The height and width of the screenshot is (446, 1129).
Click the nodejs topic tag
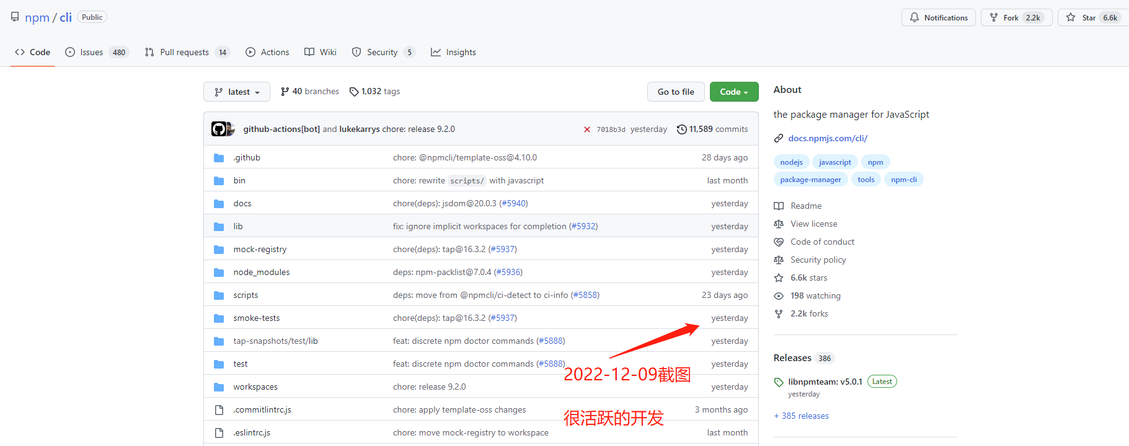tap(792, 162)
